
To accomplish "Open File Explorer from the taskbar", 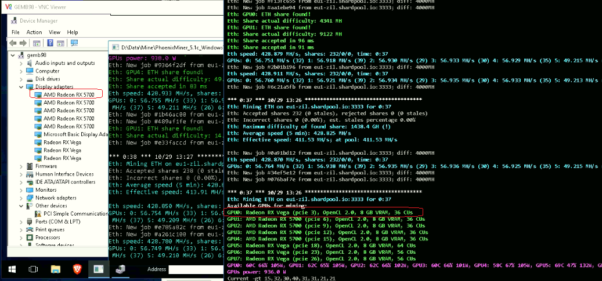I will click(x=56, y=269).
